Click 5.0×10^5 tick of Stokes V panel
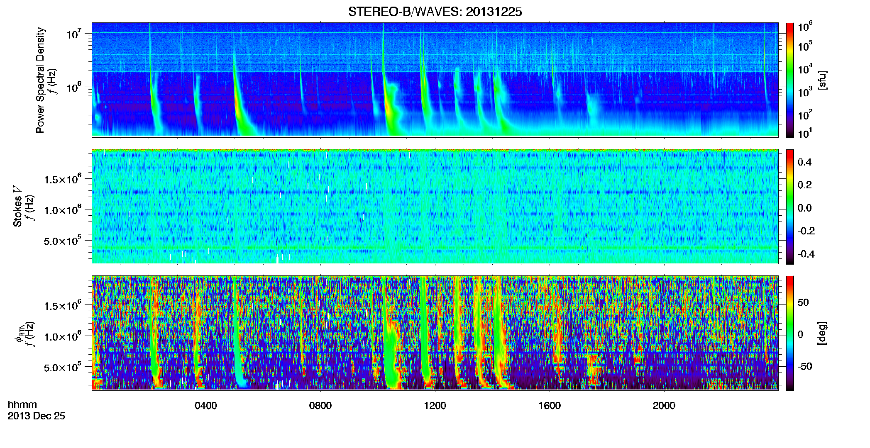 [x=63, y=241]
